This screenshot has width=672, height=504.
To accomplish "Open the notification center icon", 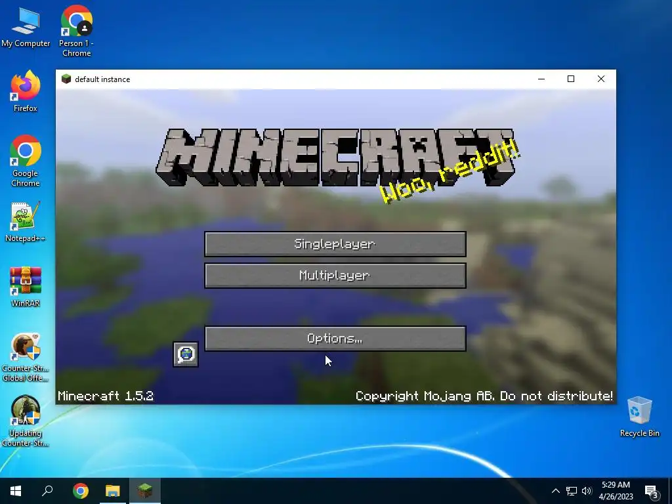I will [x=651, y=492].
